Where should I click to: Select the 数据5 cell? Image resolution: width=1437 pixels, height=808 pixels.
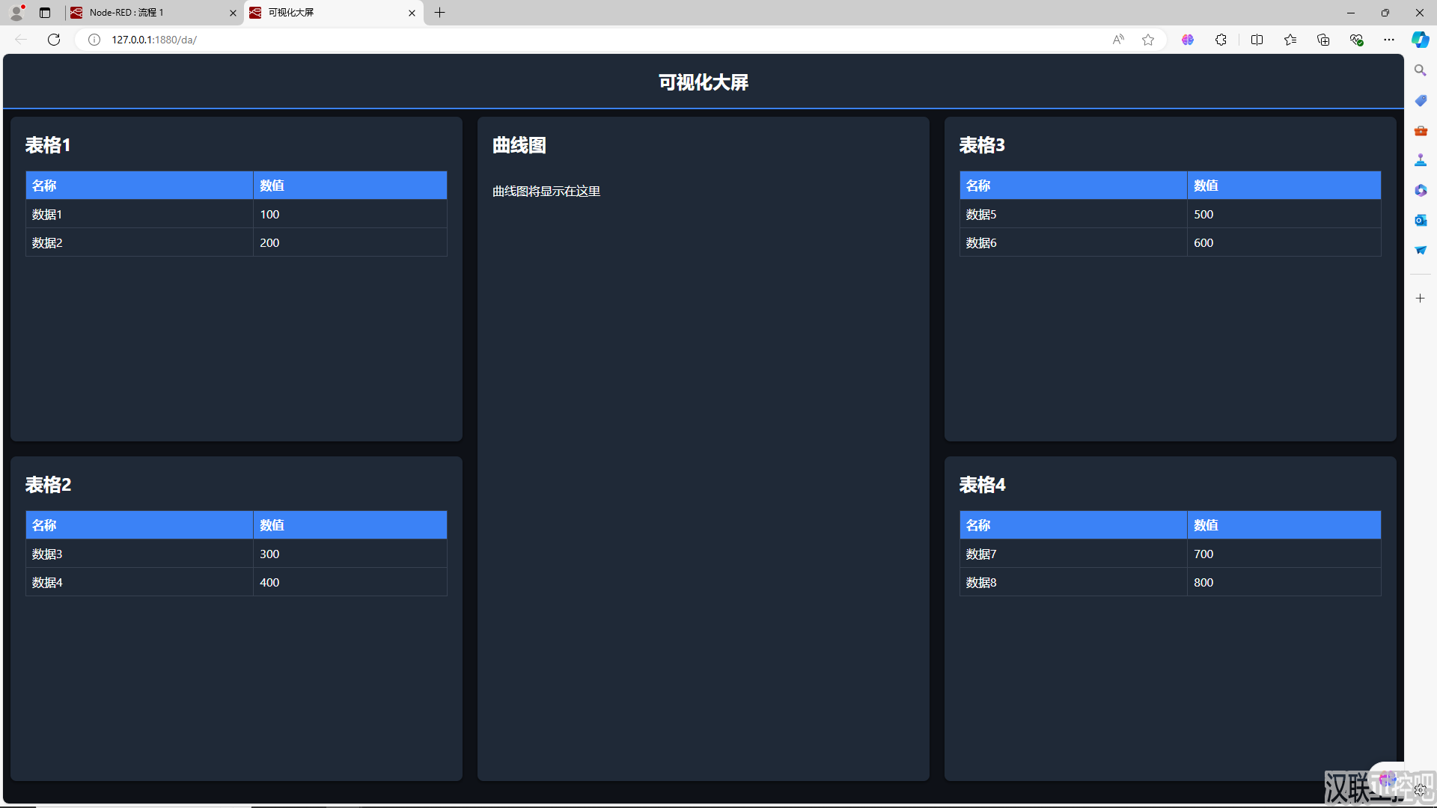[x=1074, y=214]
